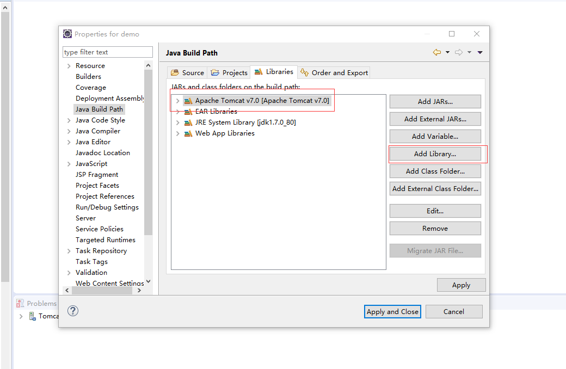Maximize the Properties for demo dialog
This screenshot has width=566, height=369.
[x=452, y=34]
